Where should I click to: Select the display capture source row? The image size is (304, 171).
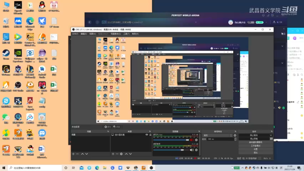click(131, 135)
